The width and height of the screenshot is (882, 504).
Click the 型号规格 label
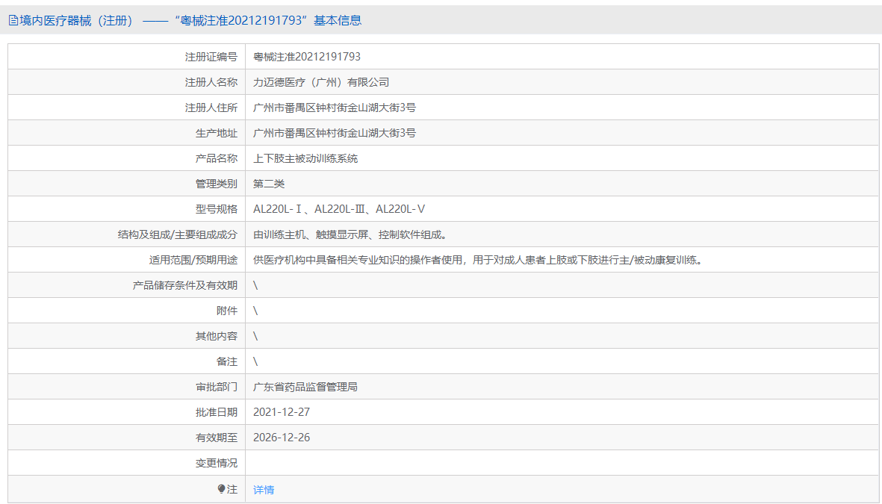[x=217, y=209]
